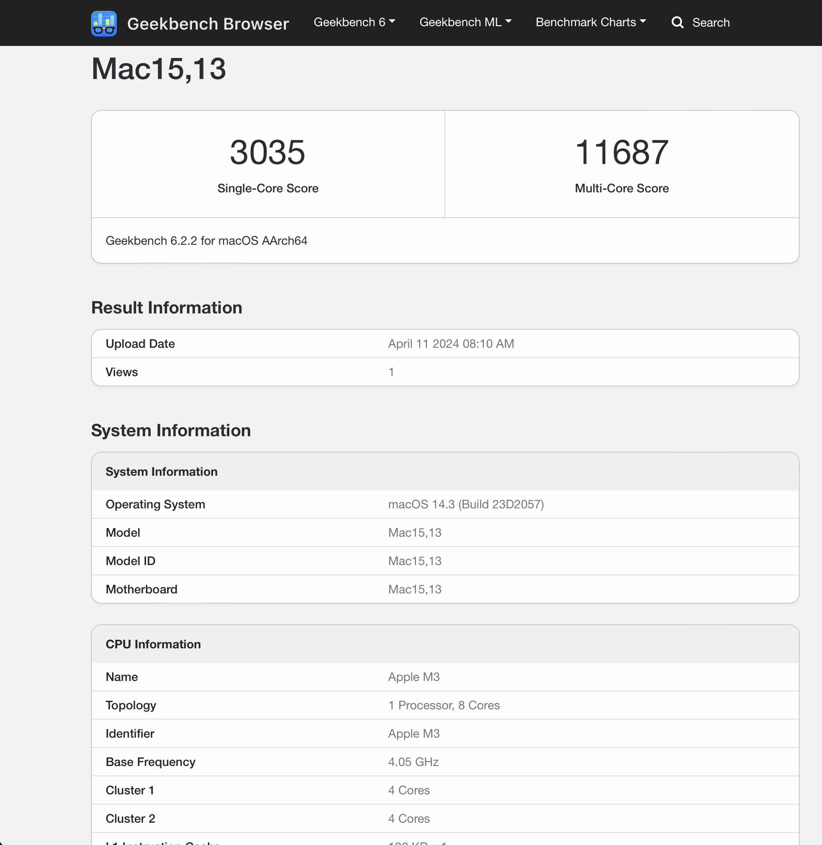The image size is (822, 845).
Task: Click the Model ID row label
Action: coord(131,561)
